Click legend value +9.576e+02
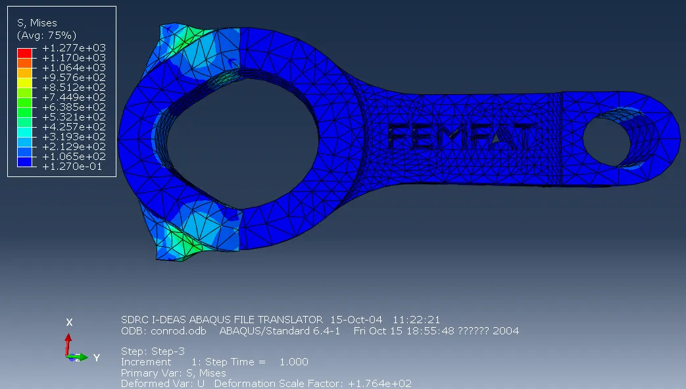 tap(74, 78)
